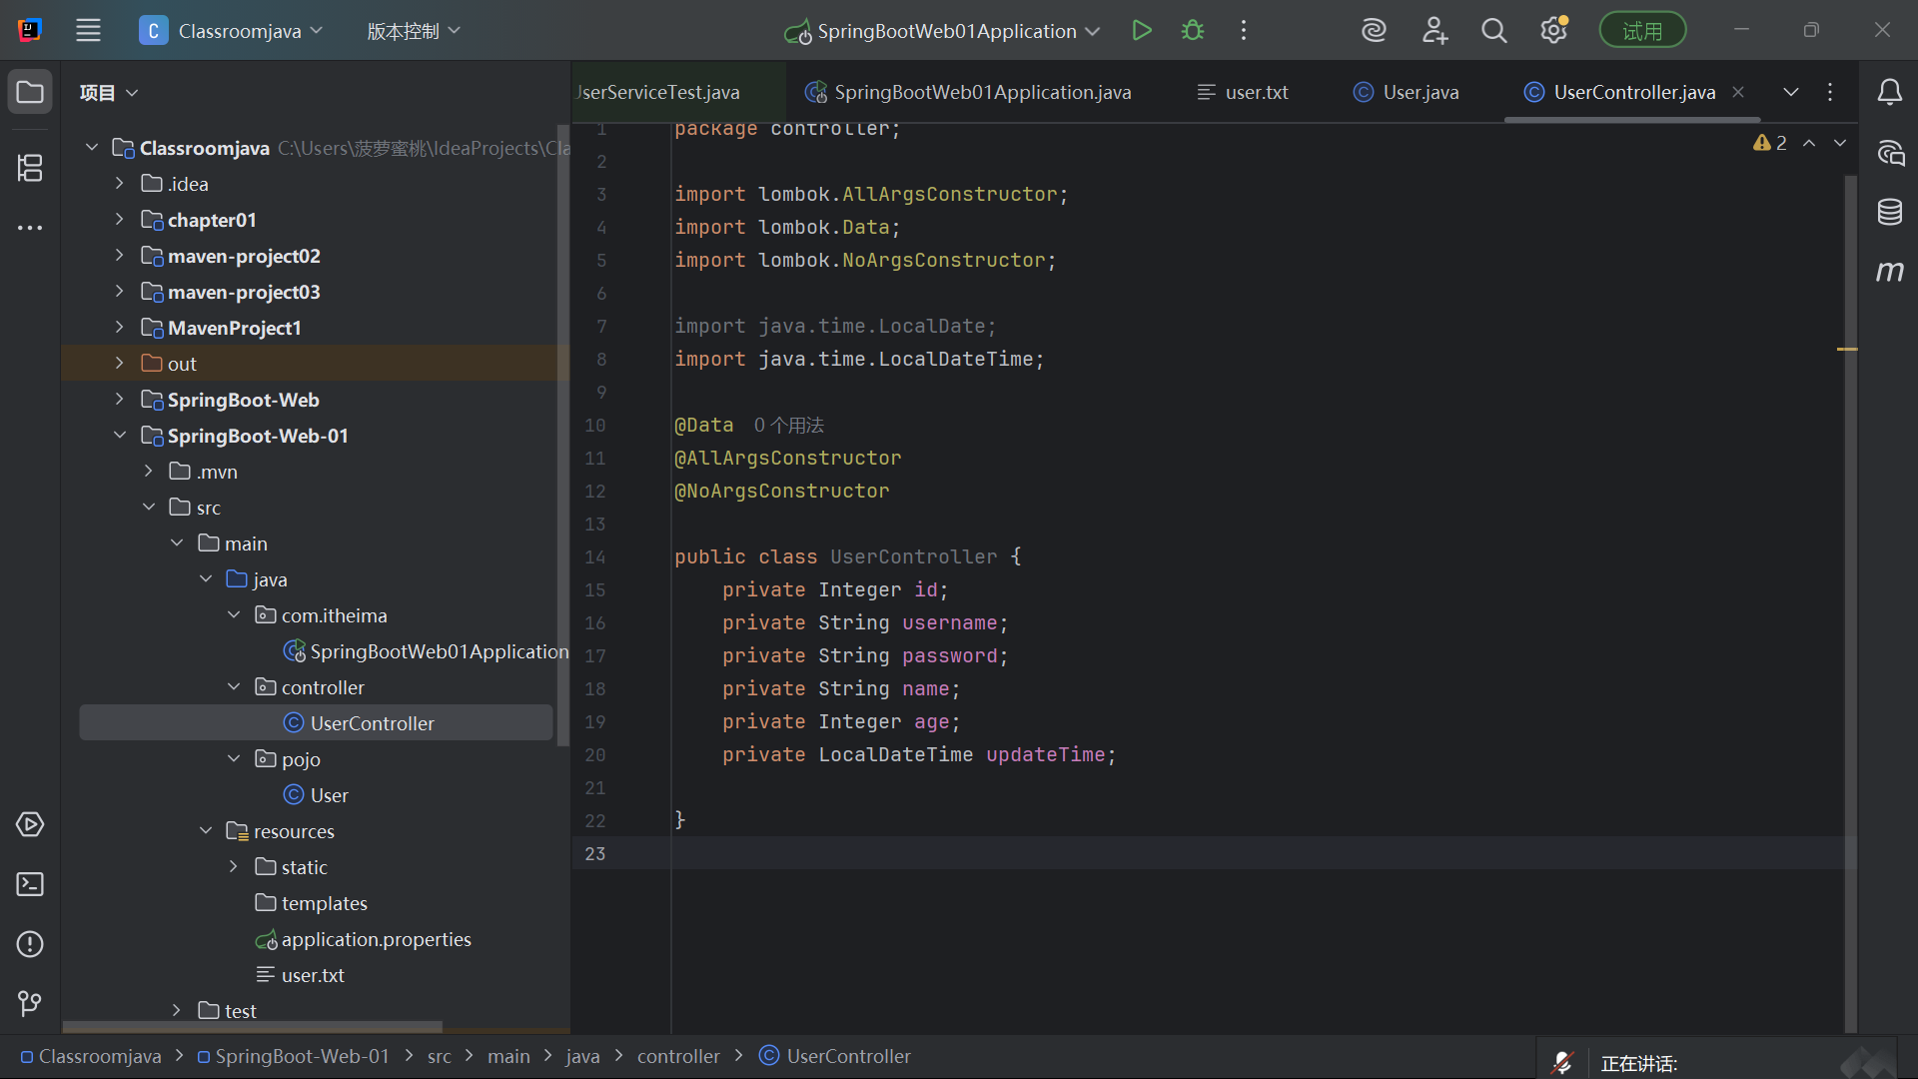Screen dimensions: 1918x1079
Task: Switch to the User.java editor tab
Action: click(x=1407, y=92)
